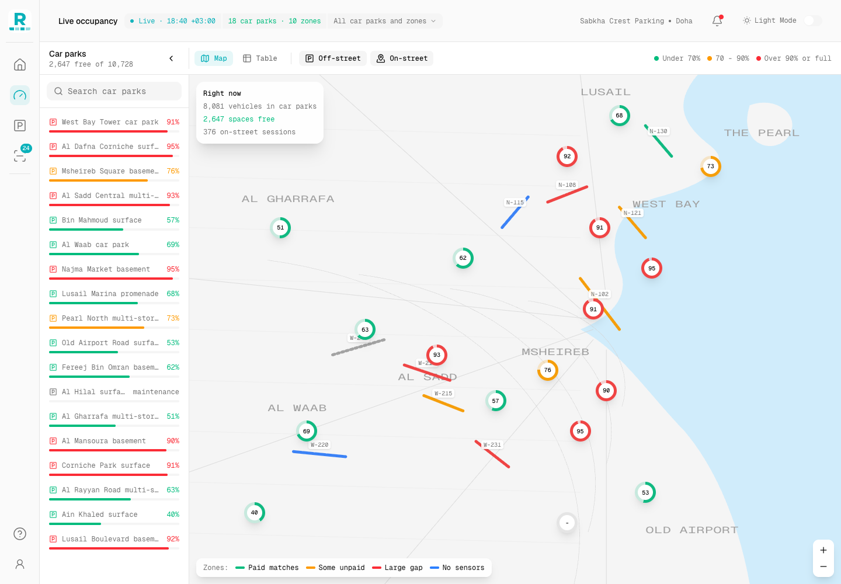Open the parking P sidebar icon
Viewport: 841px width, 584px height.
pos(20,126)
